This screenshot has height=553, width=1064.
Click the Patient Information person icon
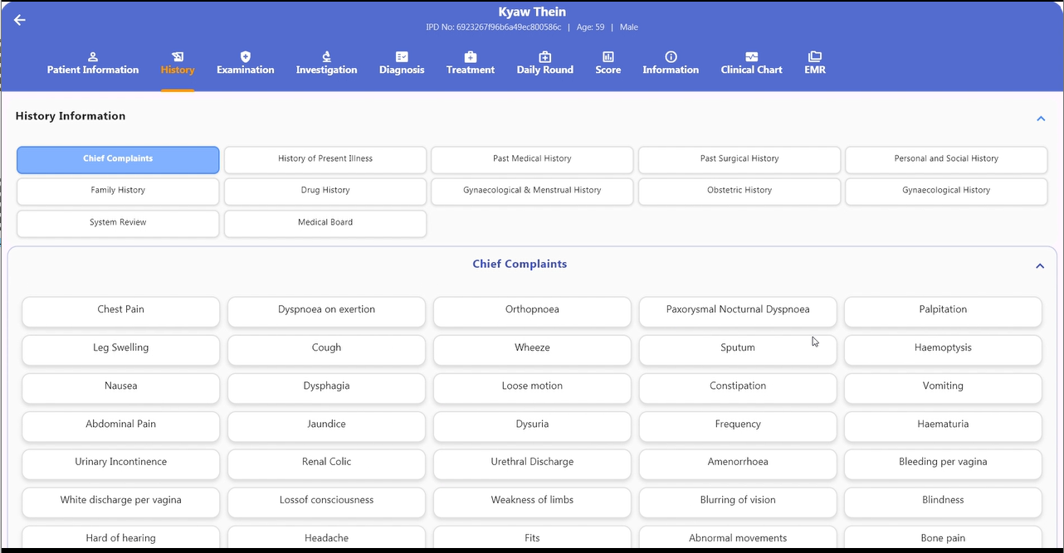click(93, 56)
